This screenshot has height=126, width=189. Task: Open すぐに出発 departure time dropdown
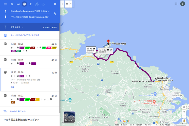[17, 27]
